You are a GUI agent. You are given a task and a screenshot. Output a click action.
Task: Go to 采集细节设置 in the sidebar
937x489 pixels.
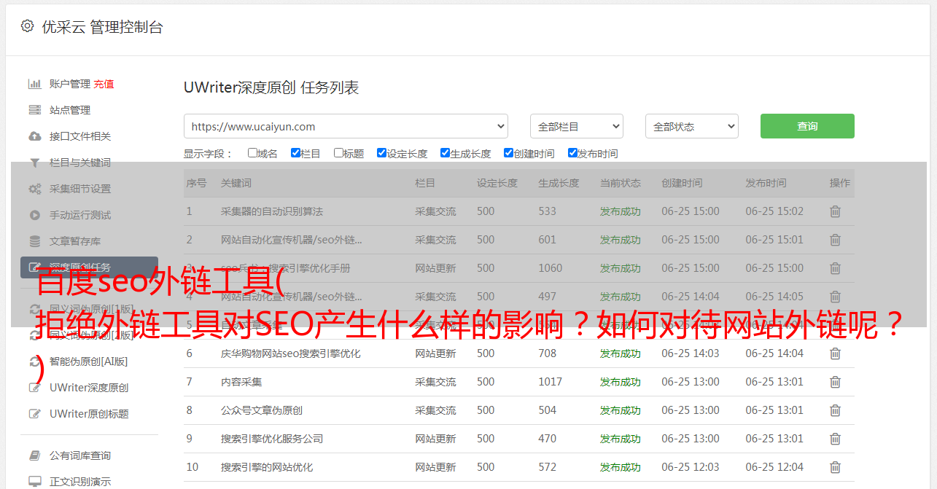click(80, 189)
